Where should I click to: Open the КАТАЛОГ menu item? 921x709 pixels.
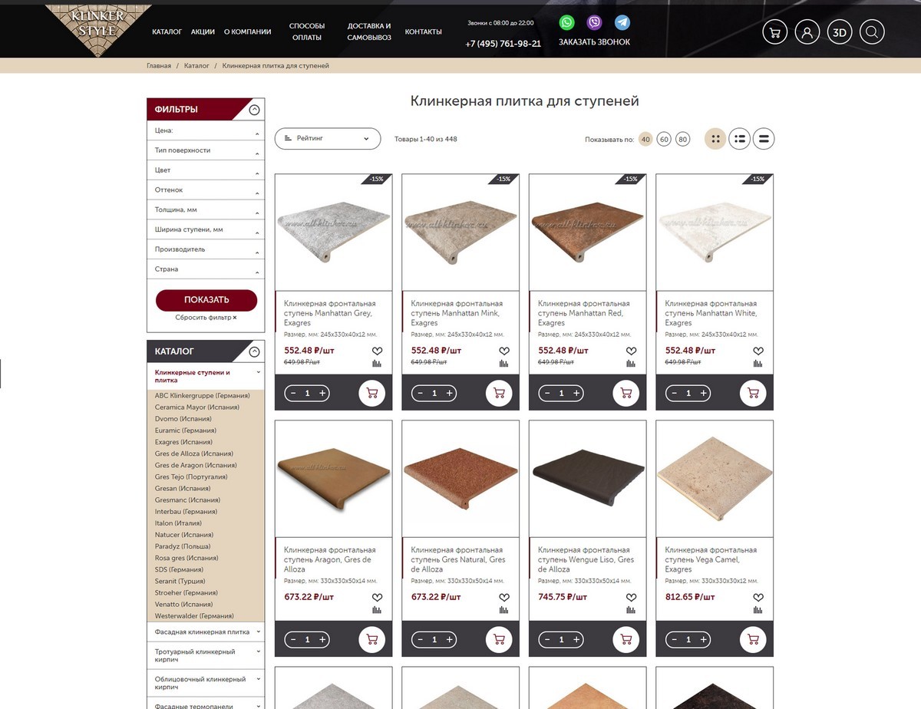[167, 32]
